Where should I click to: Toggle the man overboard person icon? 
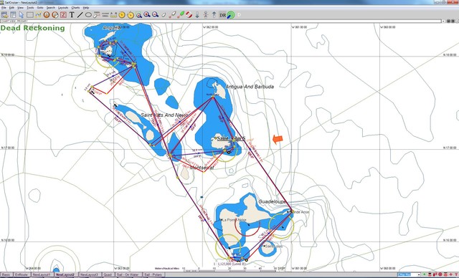coord(206,14)
